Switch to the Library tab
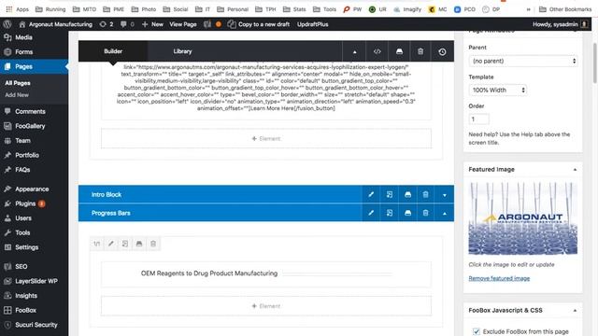The image size is (598, 336). click(x=182, y=51)
